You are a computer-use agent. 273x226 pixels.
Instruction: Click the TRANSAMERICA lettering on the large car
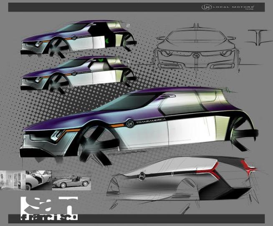(x=150, y=121)
